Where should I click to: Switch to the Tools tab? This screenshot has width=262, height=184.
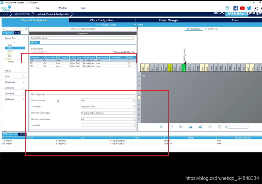(235, 20)
